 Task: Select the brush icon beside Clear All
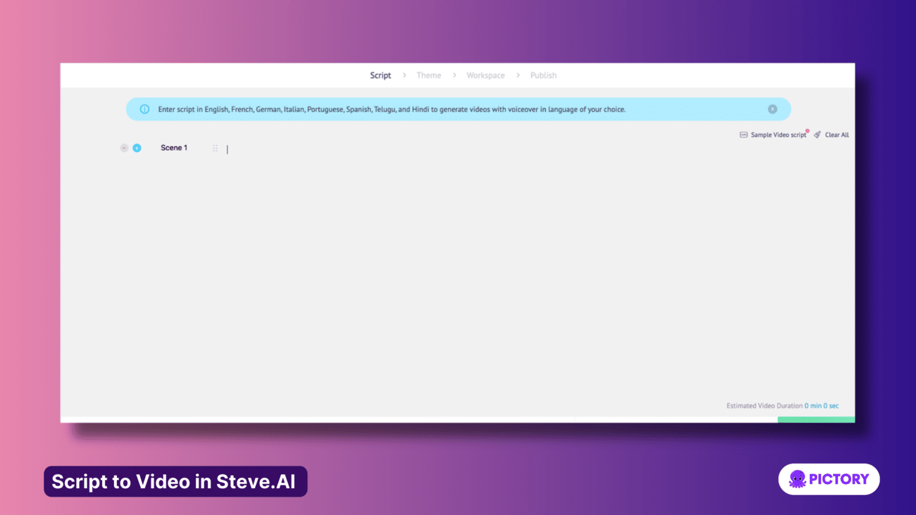click(817, 134)
